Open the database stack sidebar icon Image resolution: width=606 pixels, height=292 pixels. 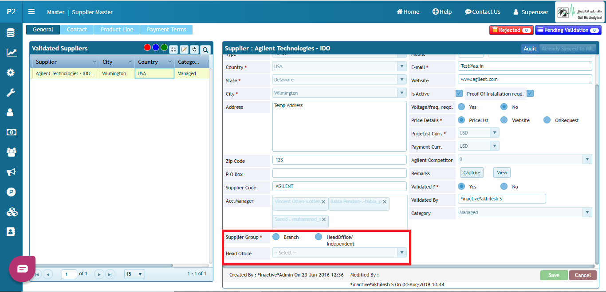pos(11,33)
